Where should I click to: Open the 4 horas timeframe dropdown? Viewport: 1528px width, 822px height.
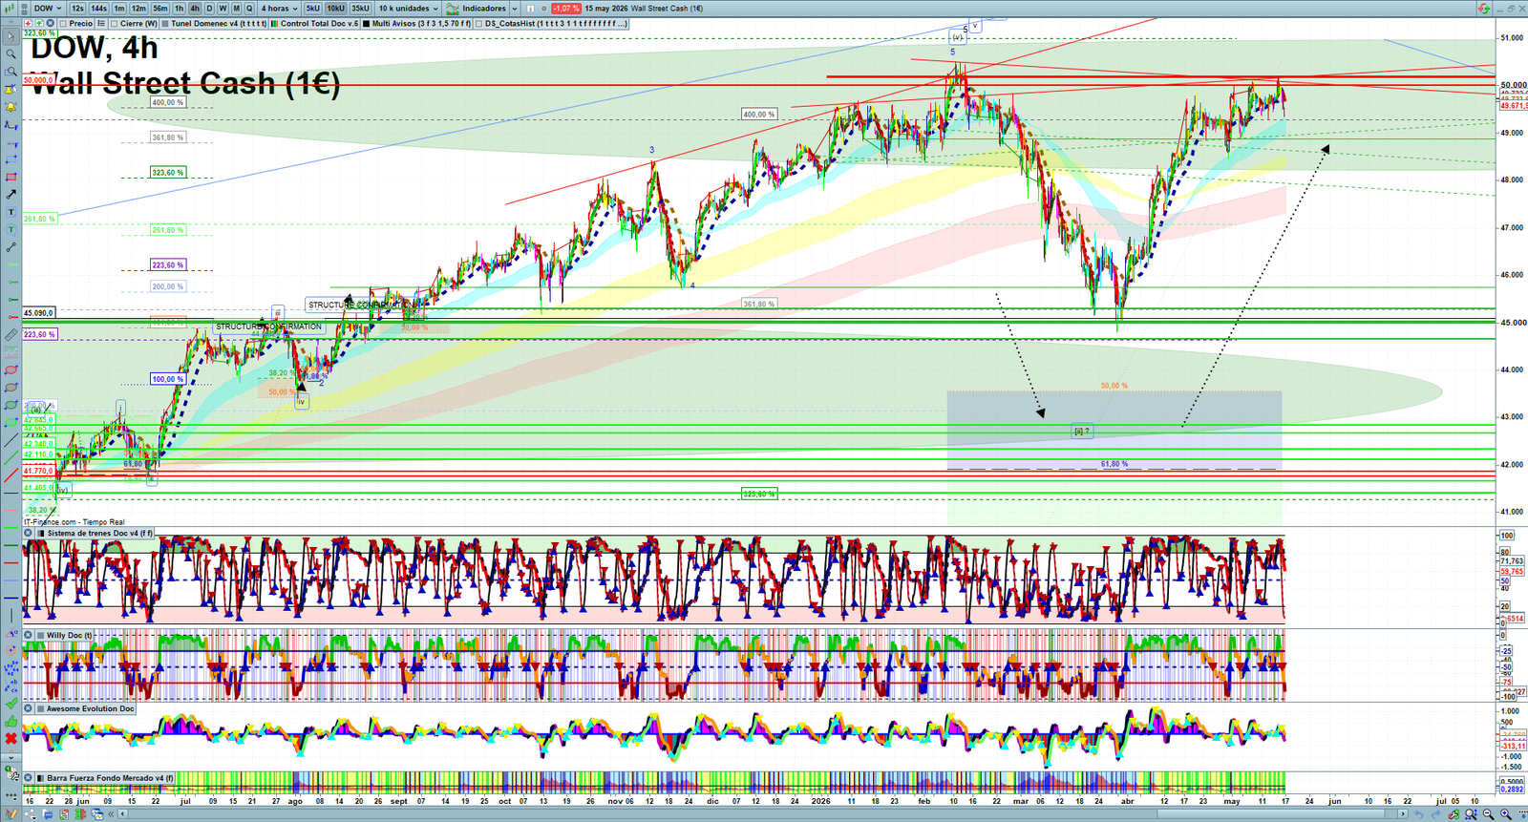coord(279,9)
